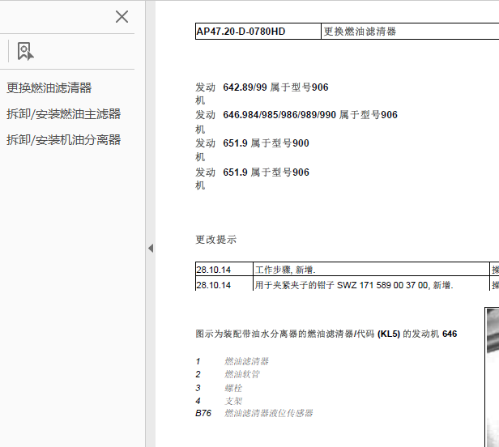Image resolution: width=499 pixels, height=447 pixels.
Task: Close the bookmarks side panel
Action: (x=122, y=17)
